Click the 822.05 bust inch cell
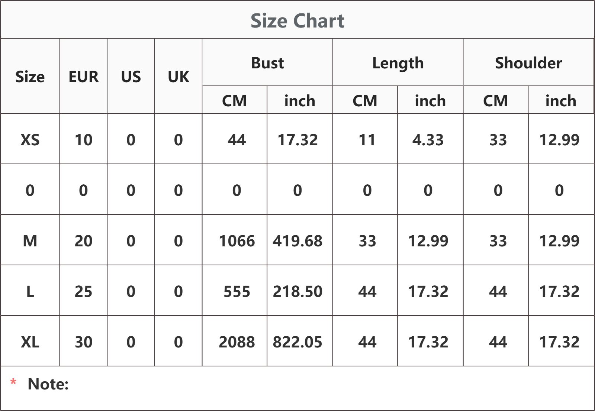 click(297, 342)
